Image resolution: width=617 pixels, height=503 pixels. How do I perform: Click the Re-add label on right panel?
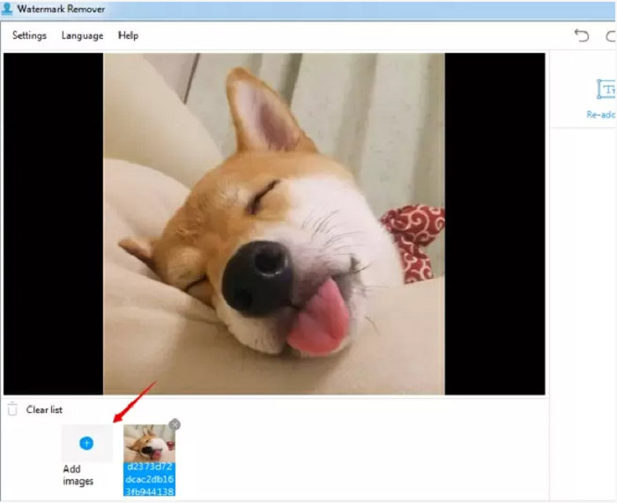[601, 115]
